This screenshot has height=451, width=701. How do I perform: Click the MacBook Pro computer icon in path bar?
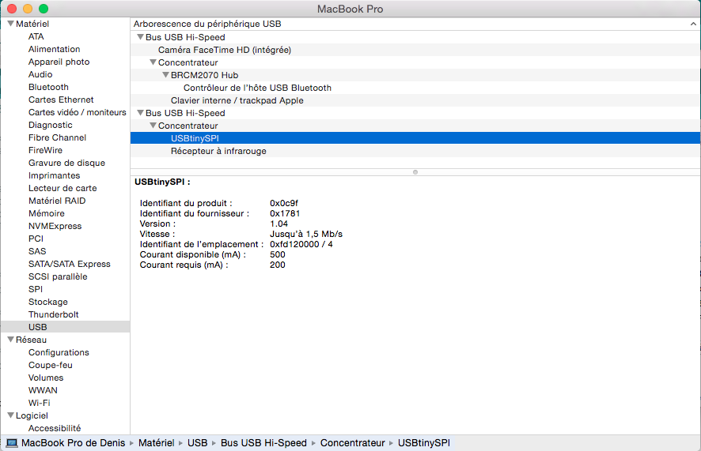point(12,443)
